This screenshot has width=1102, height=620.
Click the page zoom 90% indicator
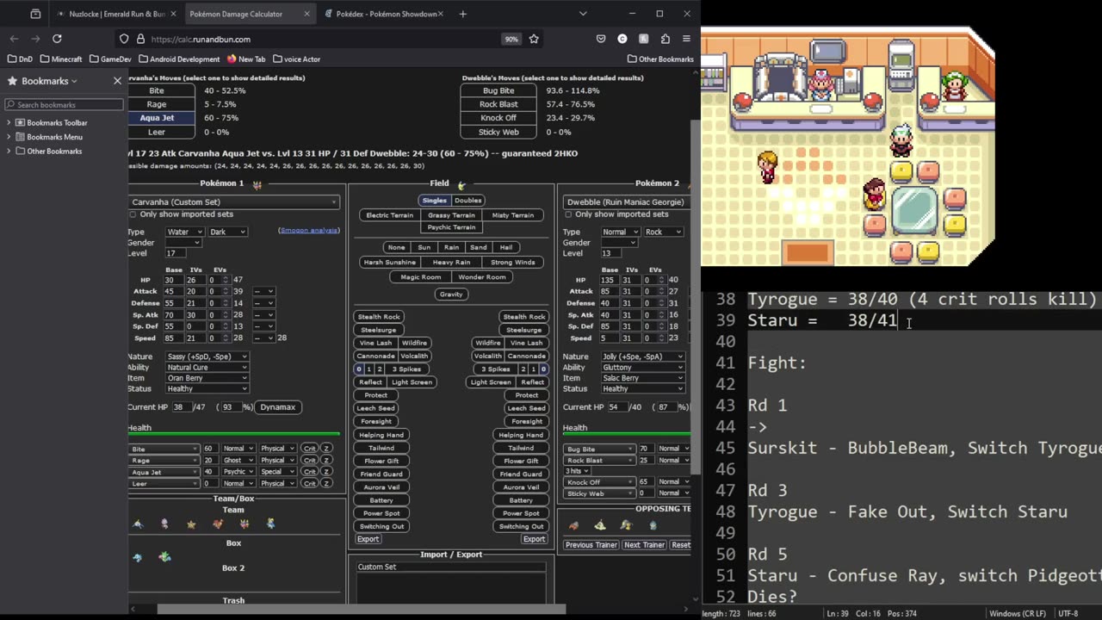511,39
